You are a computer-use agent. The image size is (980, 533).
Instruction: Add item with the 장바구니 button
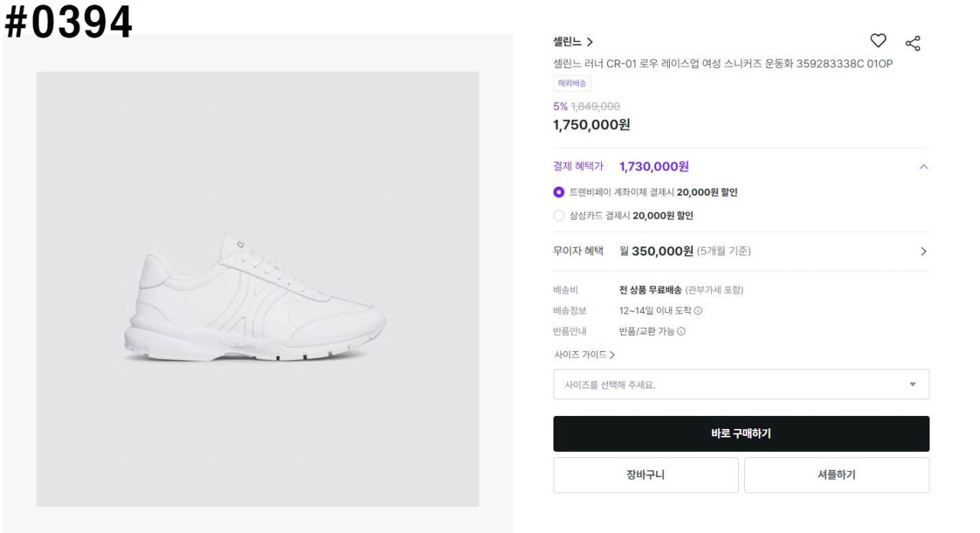click(x=645, y=475)
